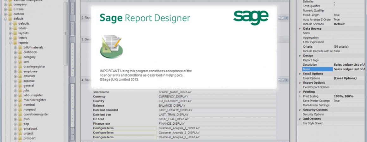Click the employee folder icon
Viewport: 367px width, 142px height.
[x=20, y=71]
